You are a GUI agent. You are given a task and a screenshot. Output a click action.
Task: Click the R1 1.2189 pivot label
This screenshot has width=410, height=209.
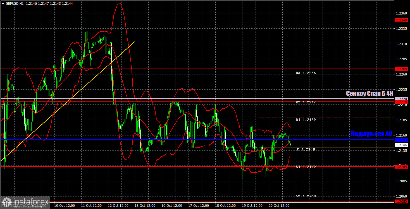tap(306, 120)
